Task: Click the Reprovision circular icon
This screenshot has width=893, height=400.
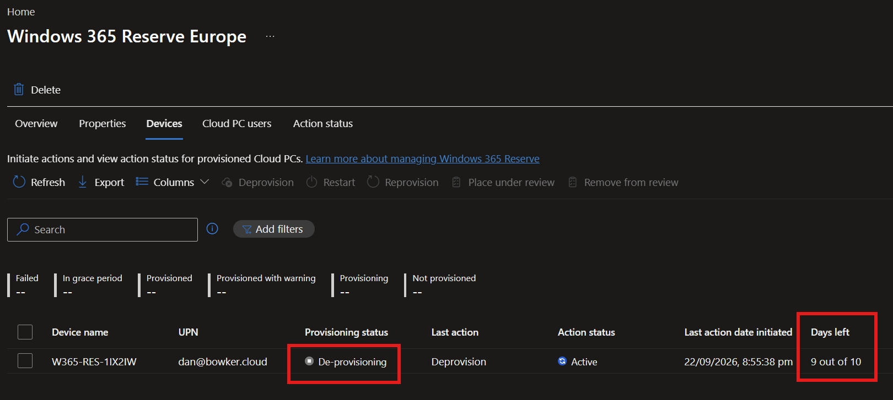Action: pos(373,182)
